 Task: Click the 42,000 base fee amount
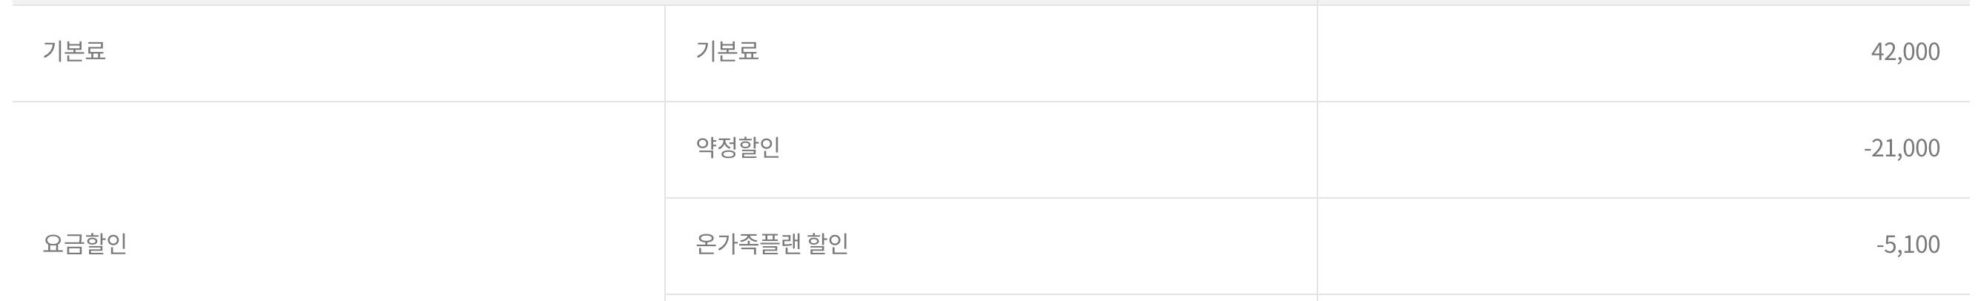[1905, 53]
